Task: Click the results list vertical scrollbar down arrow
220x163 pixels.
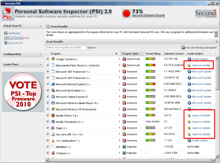Action: click(x=217, y=156)
